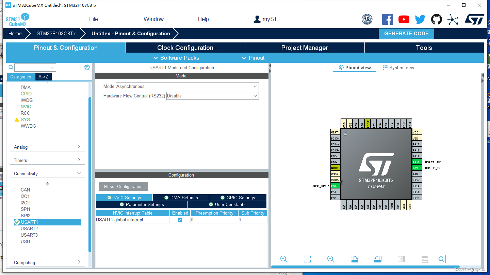The image size is (490, 275).
Task: Zoom out of the pinout view
Action: click(x=330, y=259)
